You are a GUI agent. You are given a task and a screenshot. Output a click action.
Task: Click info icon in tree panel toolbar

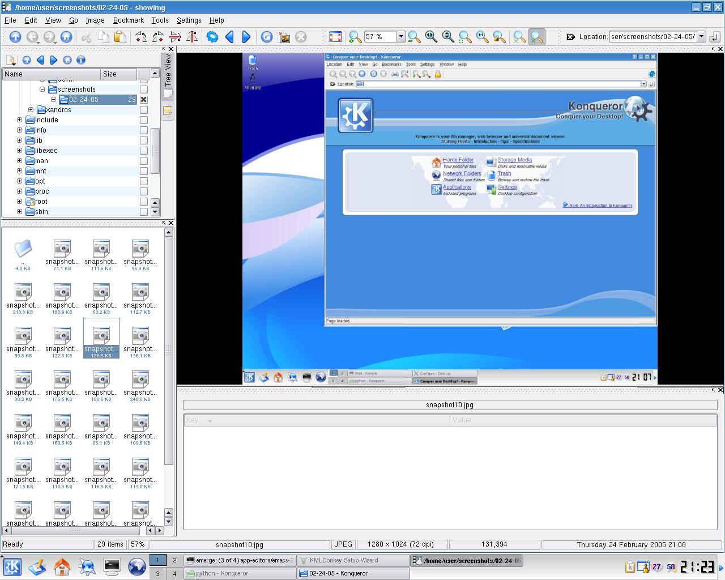point(81,60)
